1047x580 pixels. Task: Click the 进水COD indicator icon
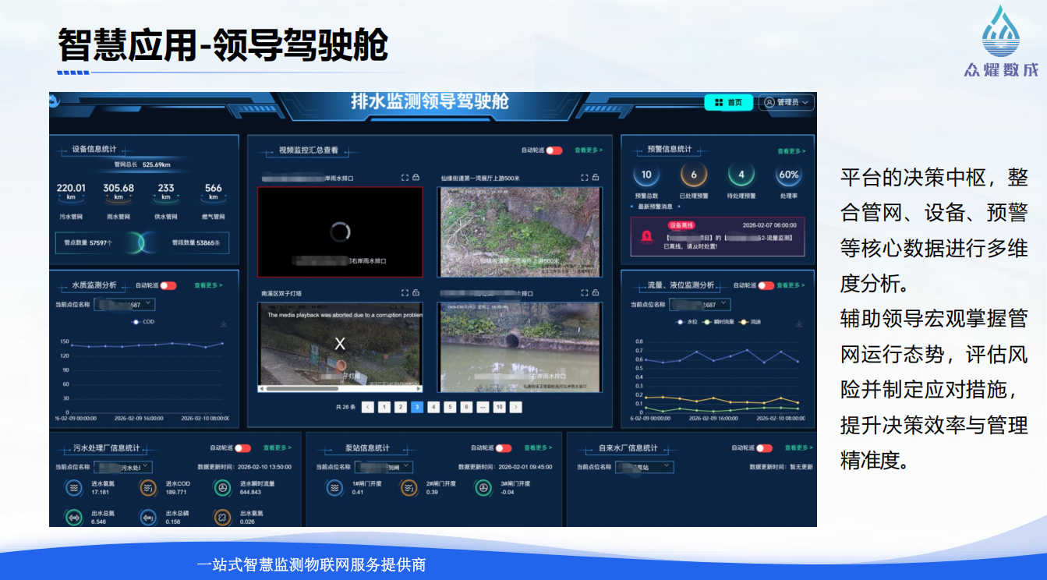pos(147,488)
